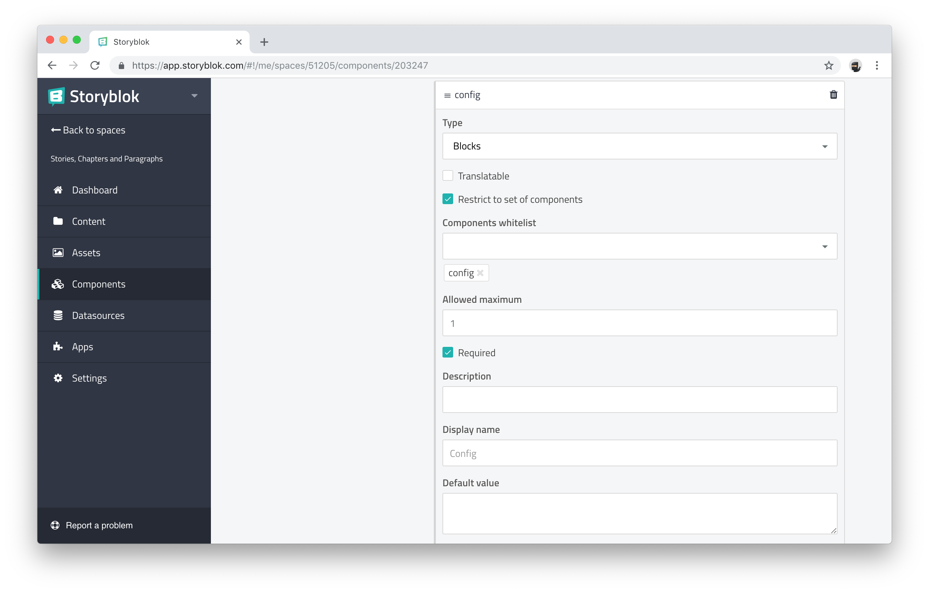Navigate to Settings menu item
Image resolution: width=929 pixels, height=593 pixels.
click(89, 378)
